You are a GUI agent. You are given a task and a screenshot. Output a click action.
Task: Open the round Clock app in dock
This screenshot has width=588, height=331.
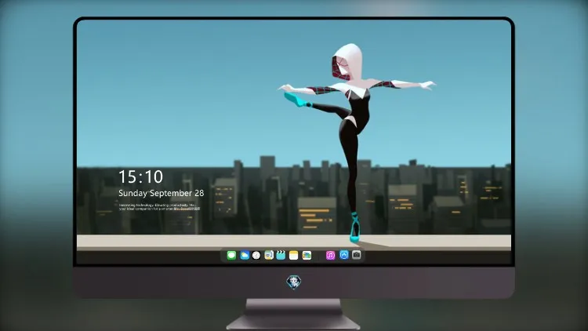[x=256, y=255]
